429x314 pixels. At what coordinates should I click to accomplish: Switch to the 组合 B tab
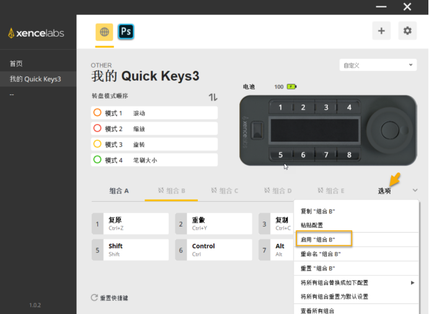[x=172, y=191]
